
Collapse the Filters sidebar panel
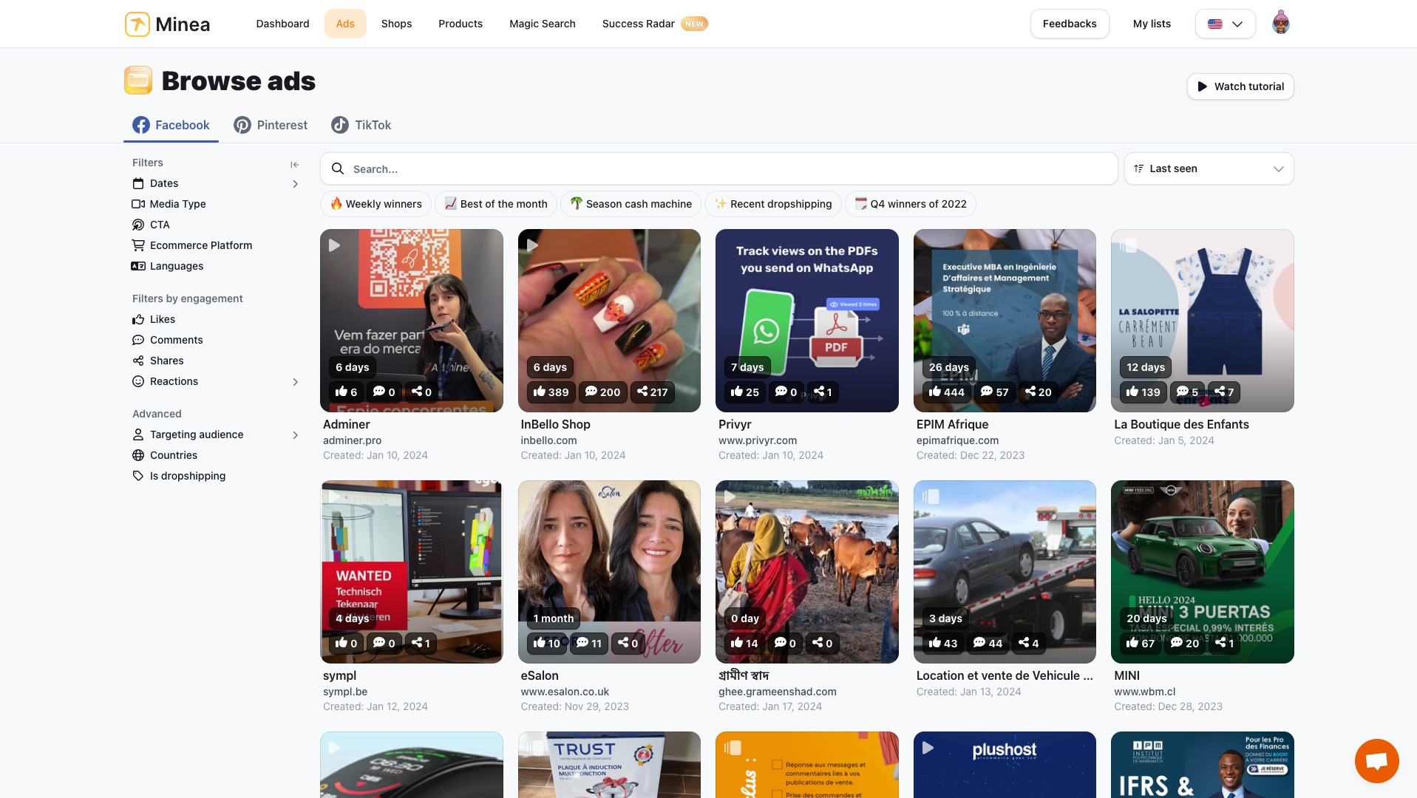[x=294, y=164]
